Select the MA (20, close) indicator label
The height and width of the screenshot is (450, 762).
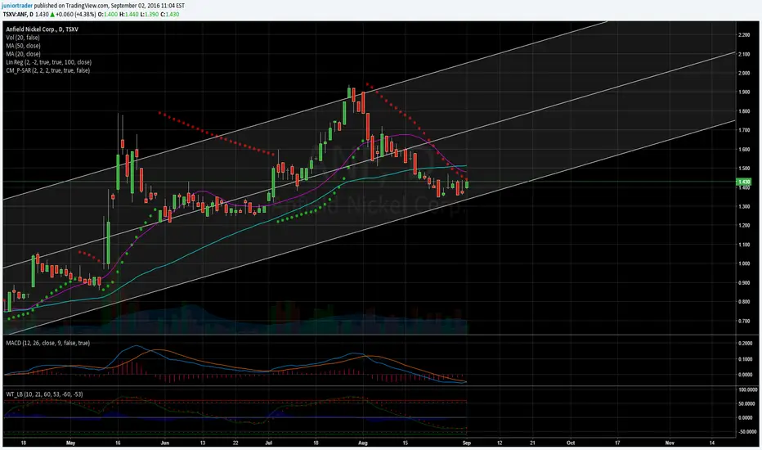point(24,54)
